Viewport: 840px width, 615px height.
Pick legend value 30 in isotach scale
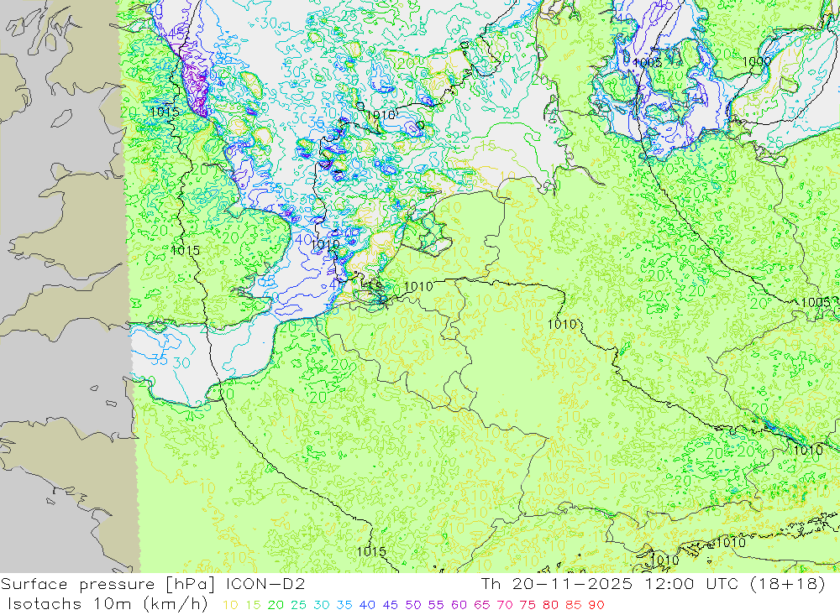322,605
